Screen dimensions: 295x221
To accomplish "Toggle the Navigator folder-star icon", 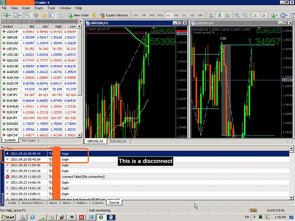I will (44, 15).
